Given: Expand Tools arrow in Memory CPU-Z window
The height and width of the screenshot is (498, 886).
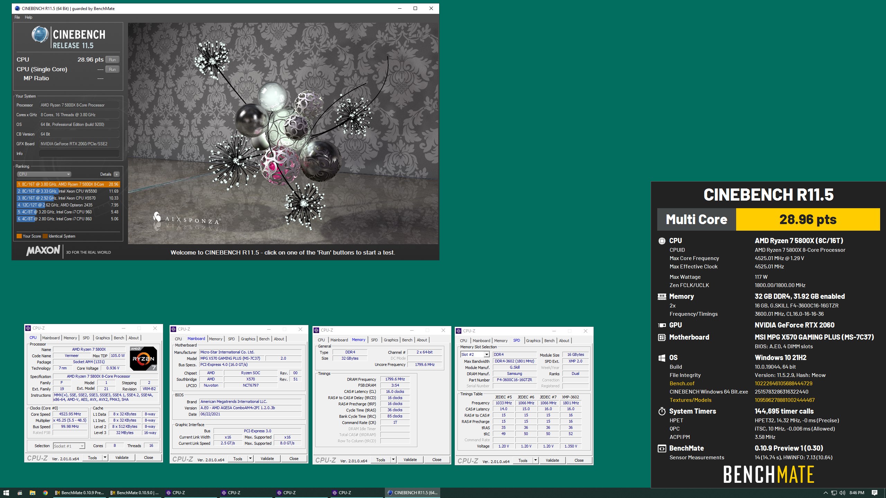Looking at the screenshot, I should (x=393, y=460).
